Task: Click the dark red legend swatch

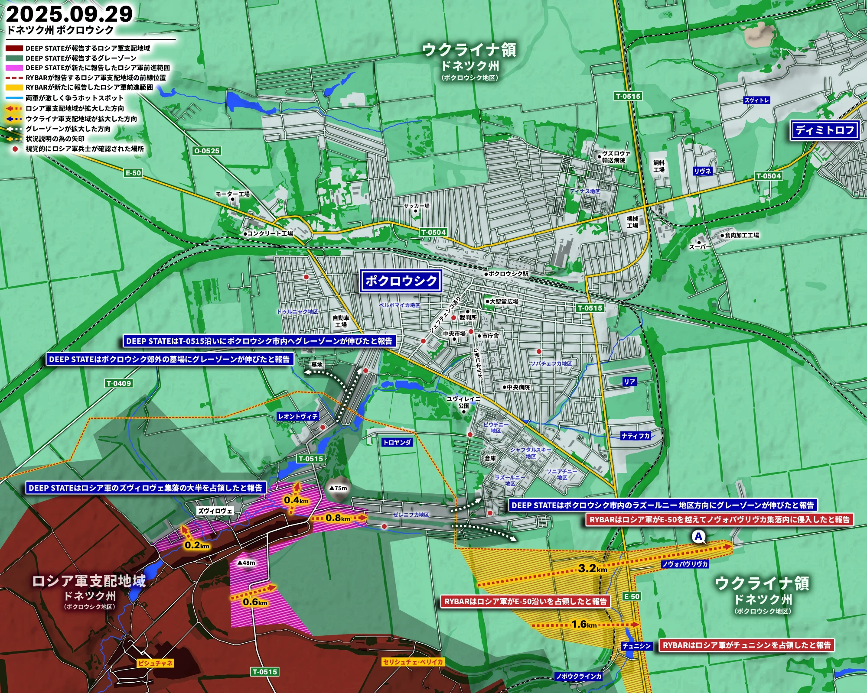Action: point(14,48)
